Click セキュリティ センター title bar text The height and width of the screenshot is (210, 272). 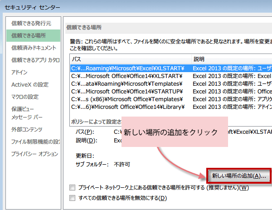click(x=32, y=7)
